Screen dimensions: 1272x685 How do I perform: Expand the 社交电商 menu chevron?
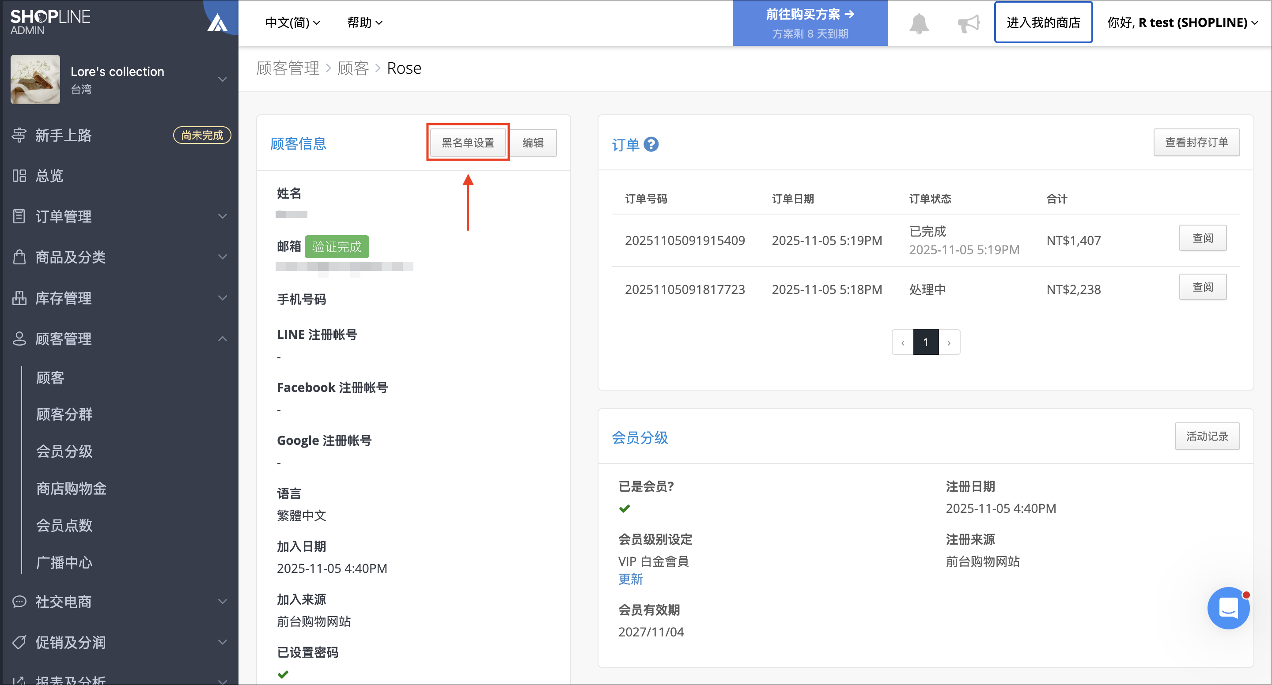click(223, 602)
